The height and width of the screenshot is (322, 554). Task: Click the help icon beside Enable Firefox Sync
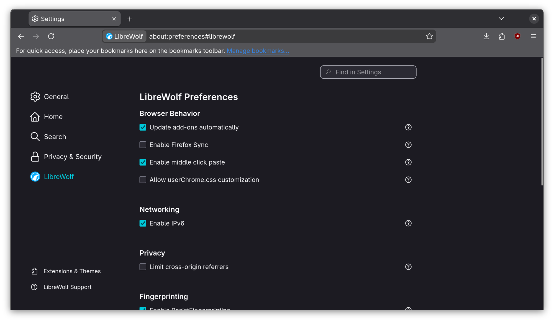[408, 145]
